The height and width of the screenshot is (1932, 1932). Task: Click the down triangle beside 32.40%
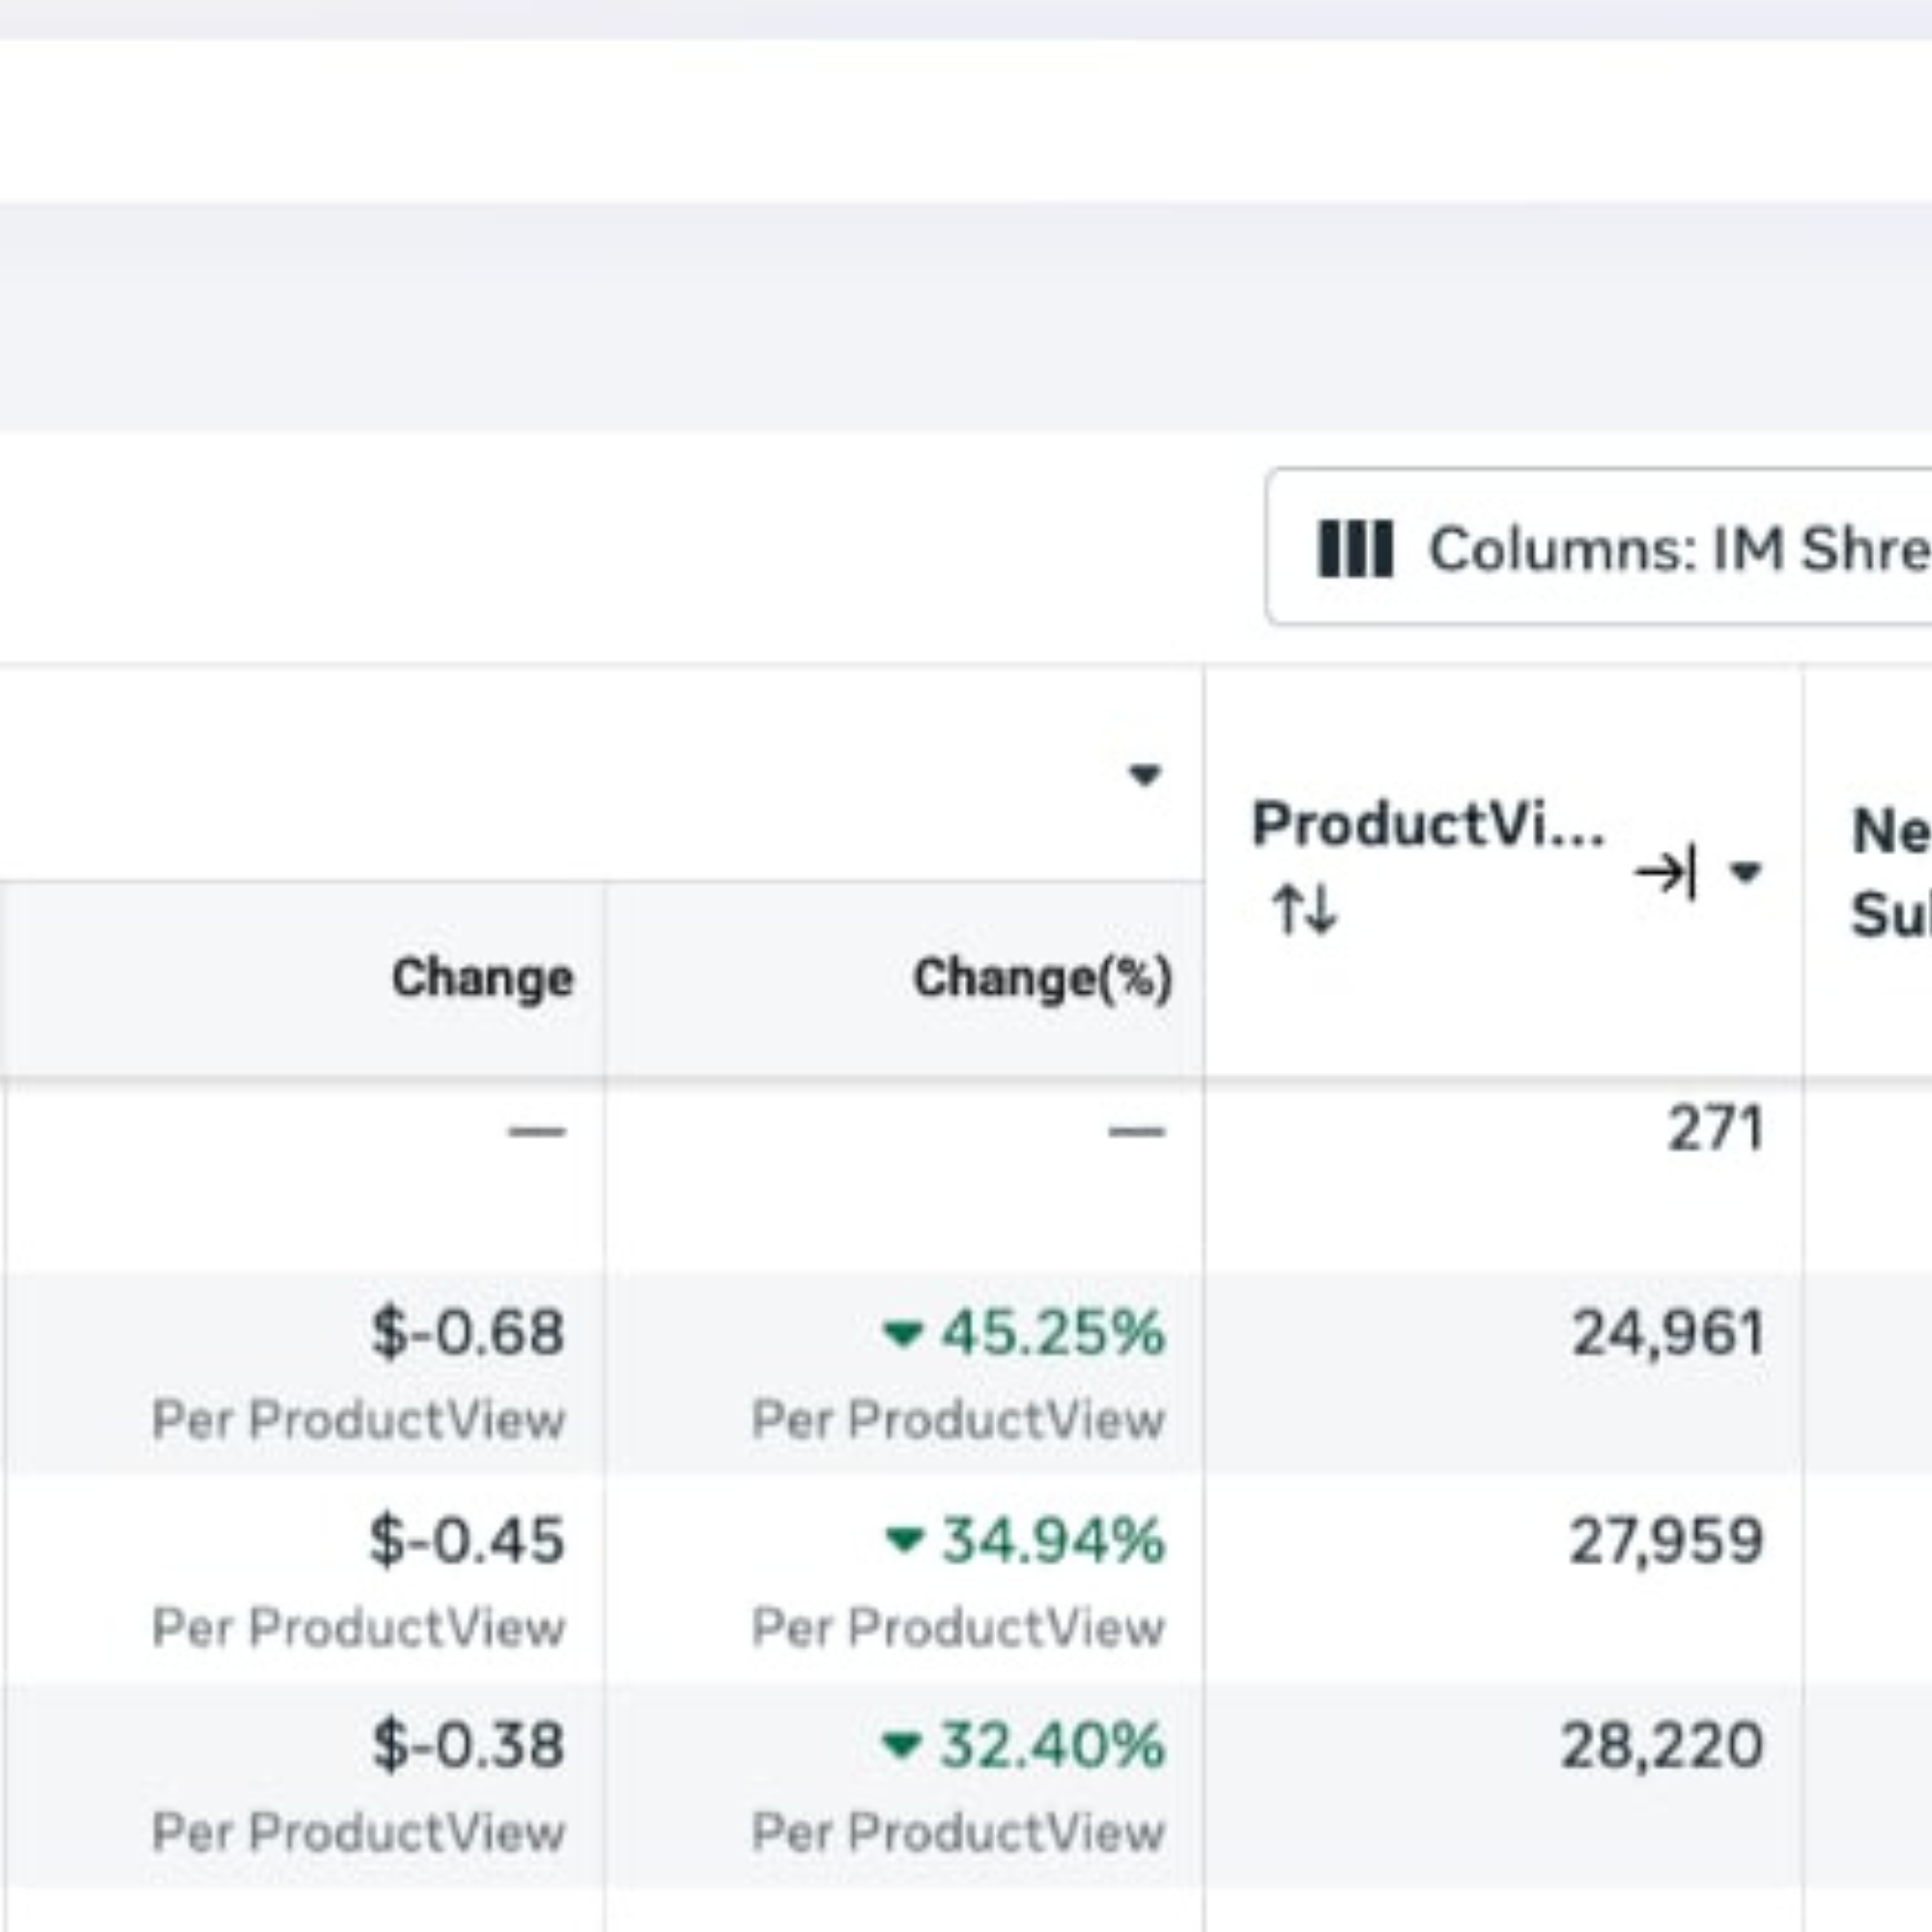pyautogui.click(x=902, y=1745)
